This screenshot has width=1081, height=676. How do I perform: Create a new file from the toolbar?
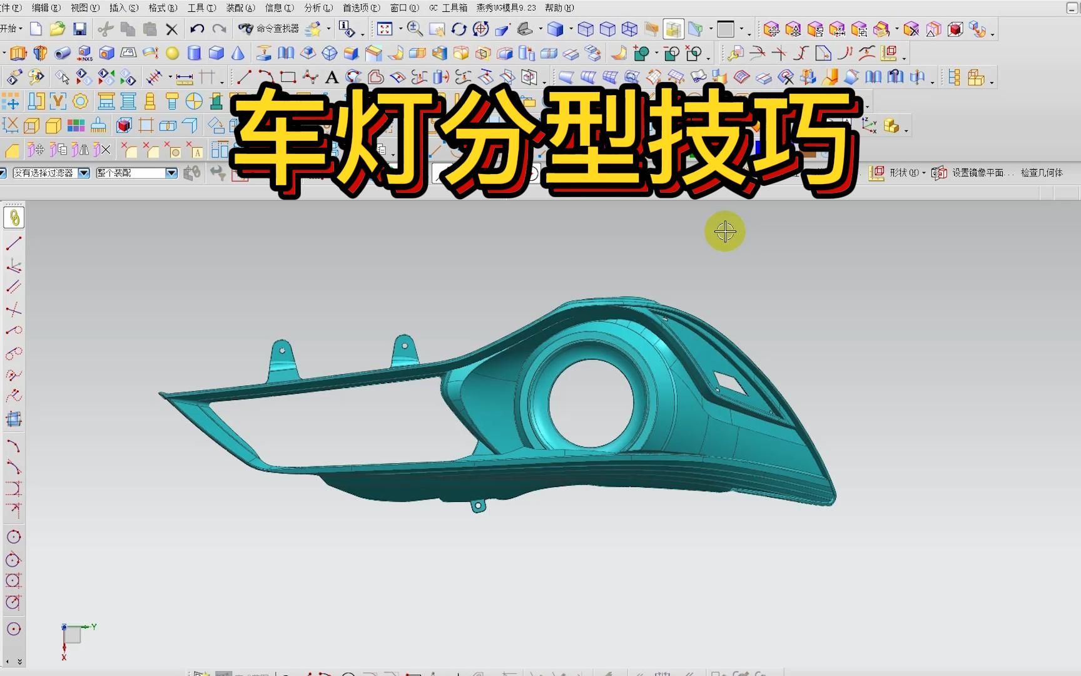click(36, 29)
